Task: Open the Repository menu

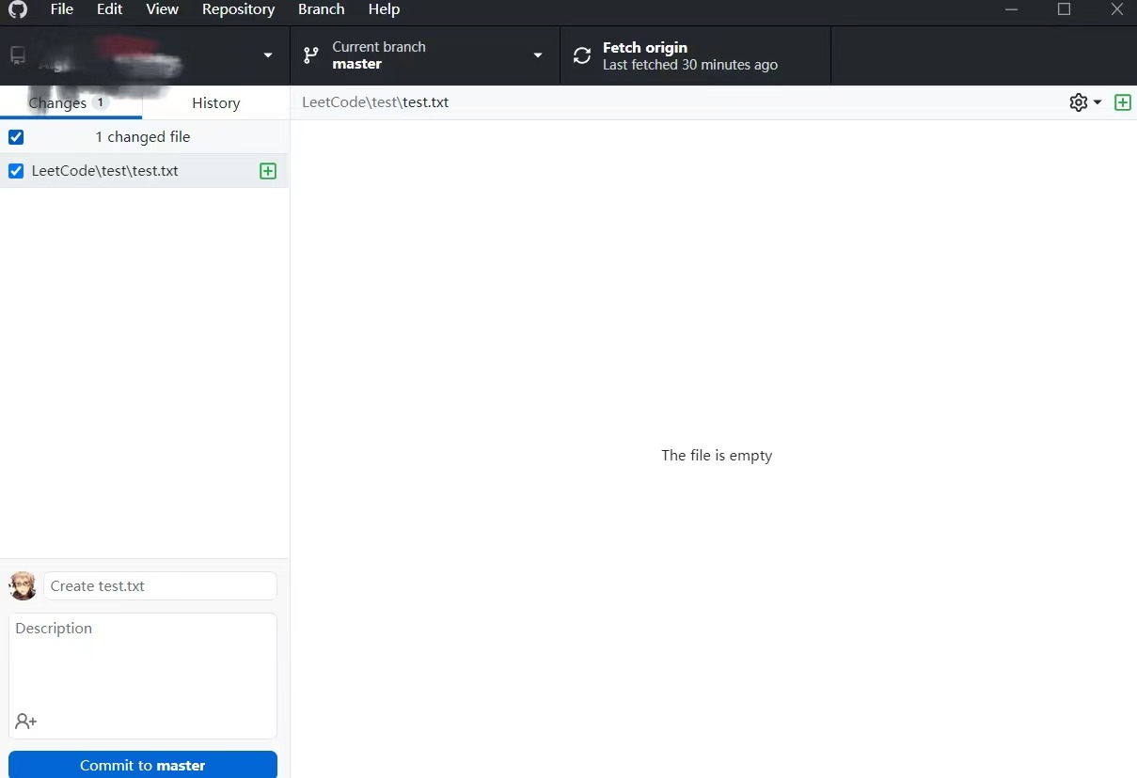Action: pos(238,9)
